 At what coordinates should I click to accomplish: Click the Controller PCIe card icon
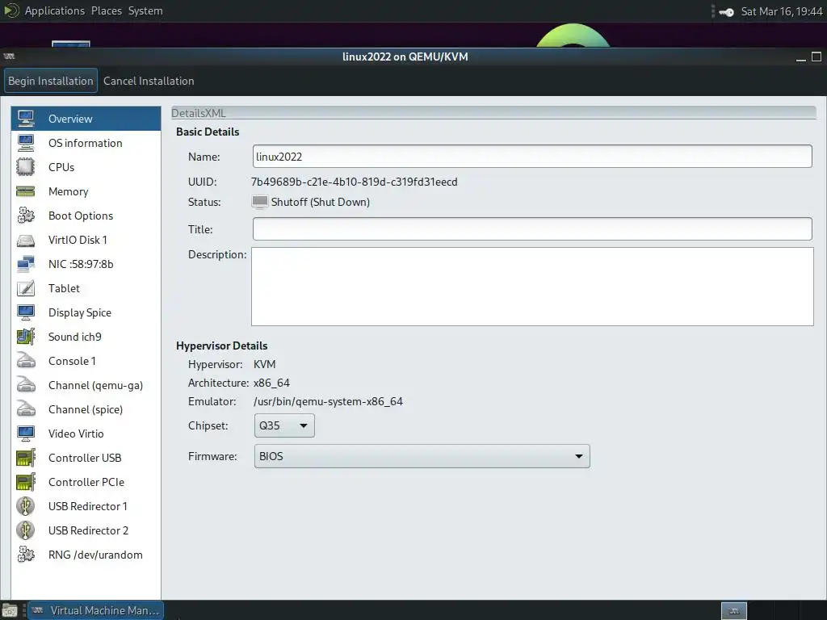tap(26, 483)
